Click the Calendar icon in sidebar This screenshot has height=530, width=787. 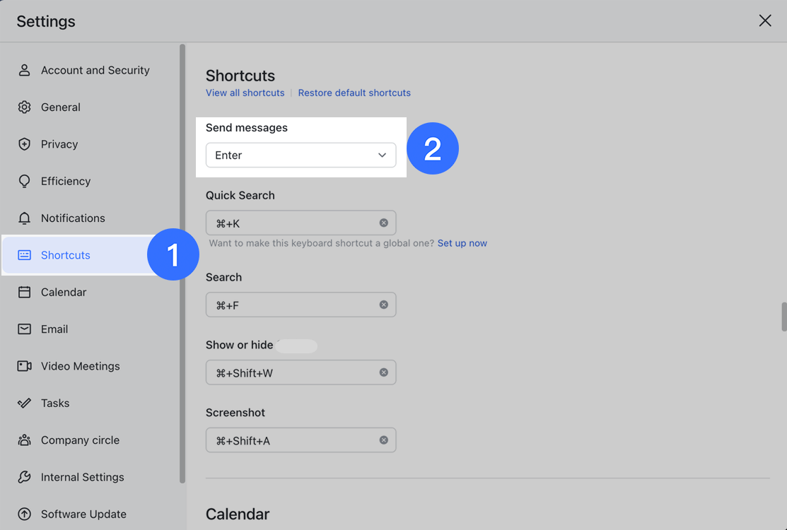point(25,293)
